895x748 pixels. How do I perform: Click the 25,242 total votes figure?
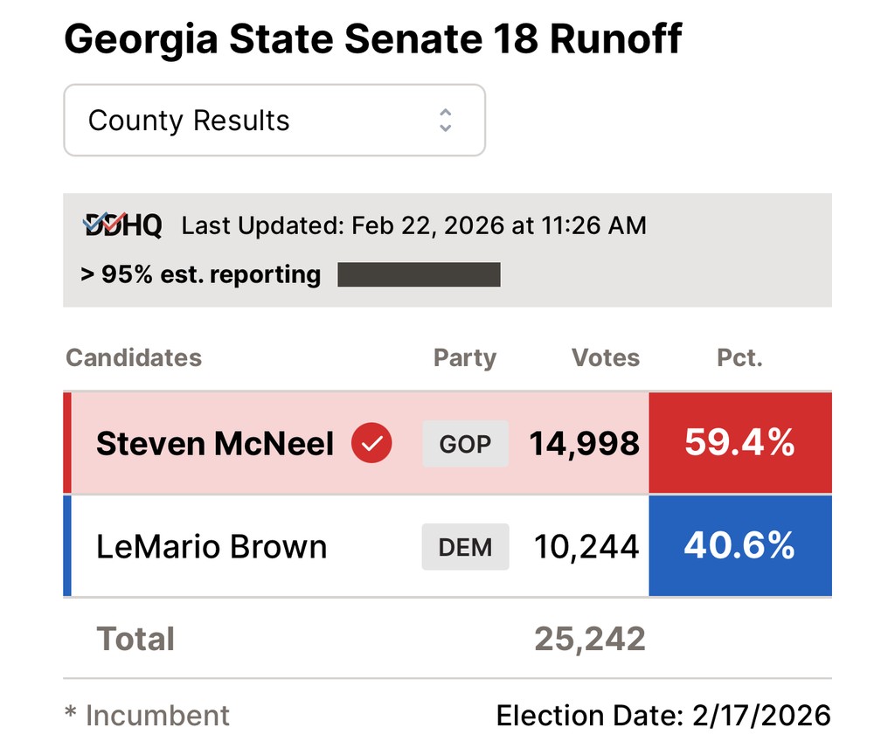(590, 639)
